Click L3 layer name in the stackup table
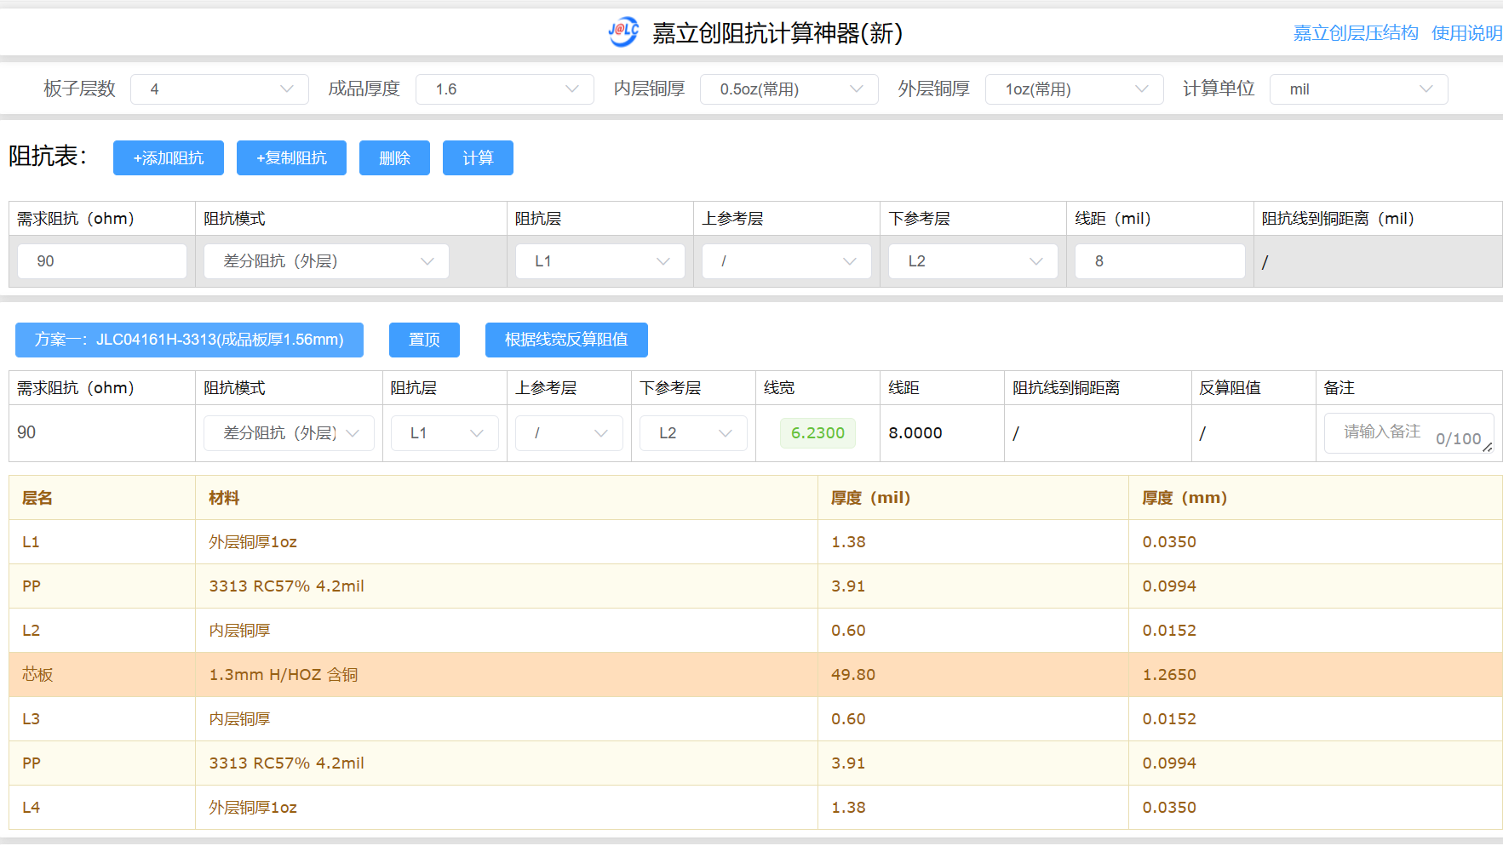The image size is (1503, 846). pos(31,719)
